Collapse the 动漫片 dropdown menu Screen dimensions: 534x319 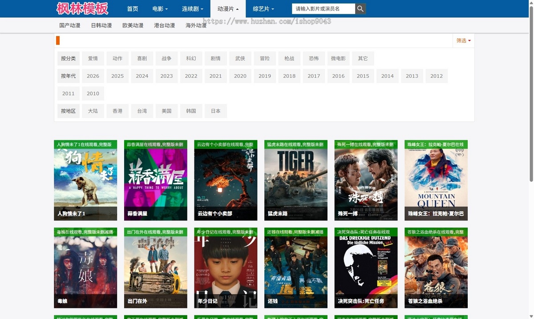tap(228, 9)
